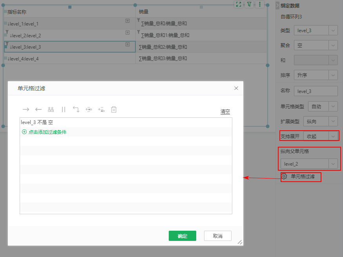Apply the || OR operator

[64, 109]
